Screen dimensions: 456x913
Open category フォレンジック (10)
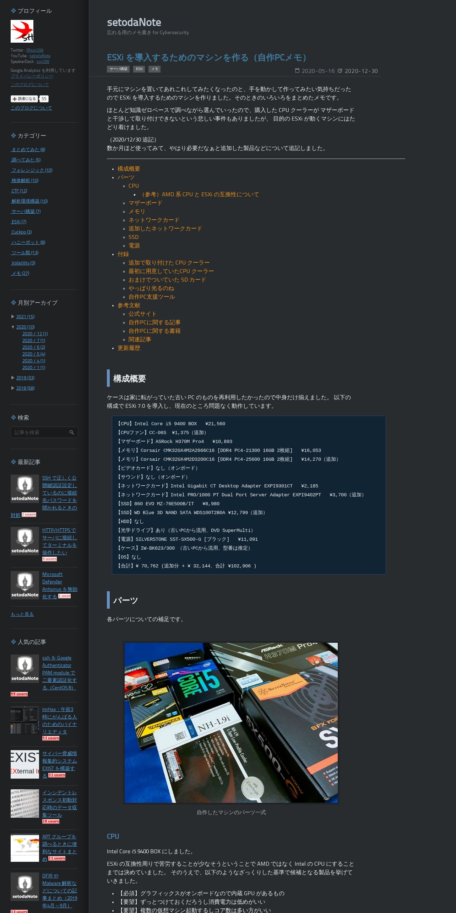click(32, 170)
